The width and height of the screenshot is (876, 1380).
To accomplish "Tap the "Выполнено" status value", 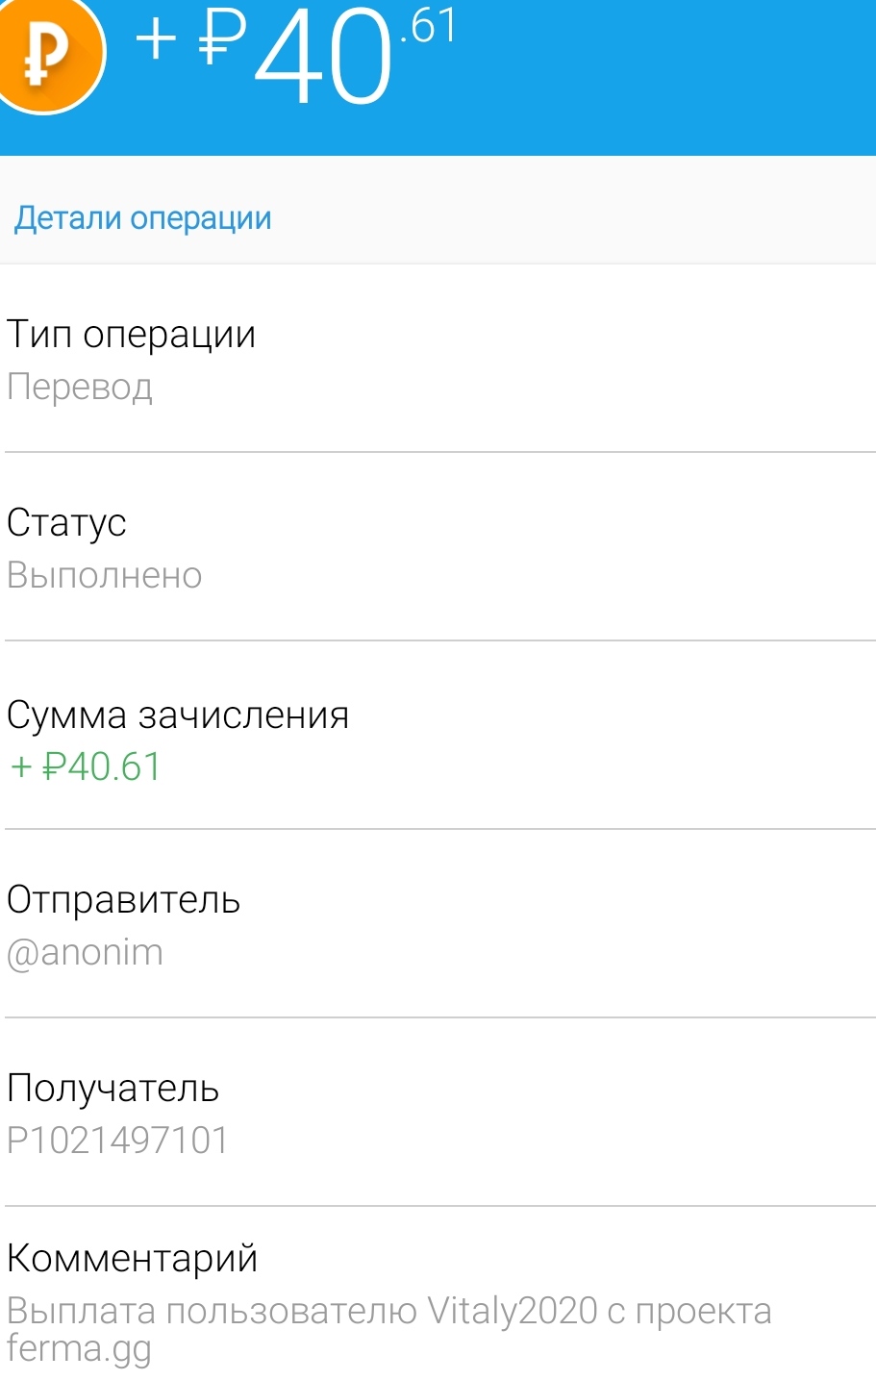I will pyautogui.click(x=104, y=575).
